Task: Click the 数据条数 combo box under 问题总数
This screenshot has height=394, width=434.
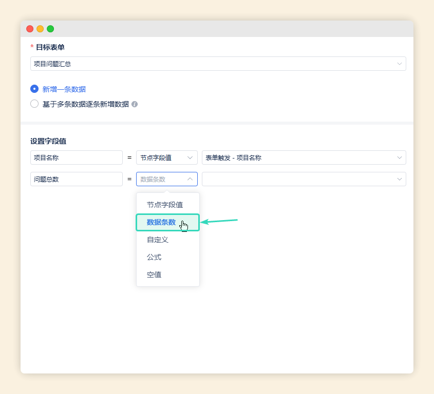Action: (167, 179)
